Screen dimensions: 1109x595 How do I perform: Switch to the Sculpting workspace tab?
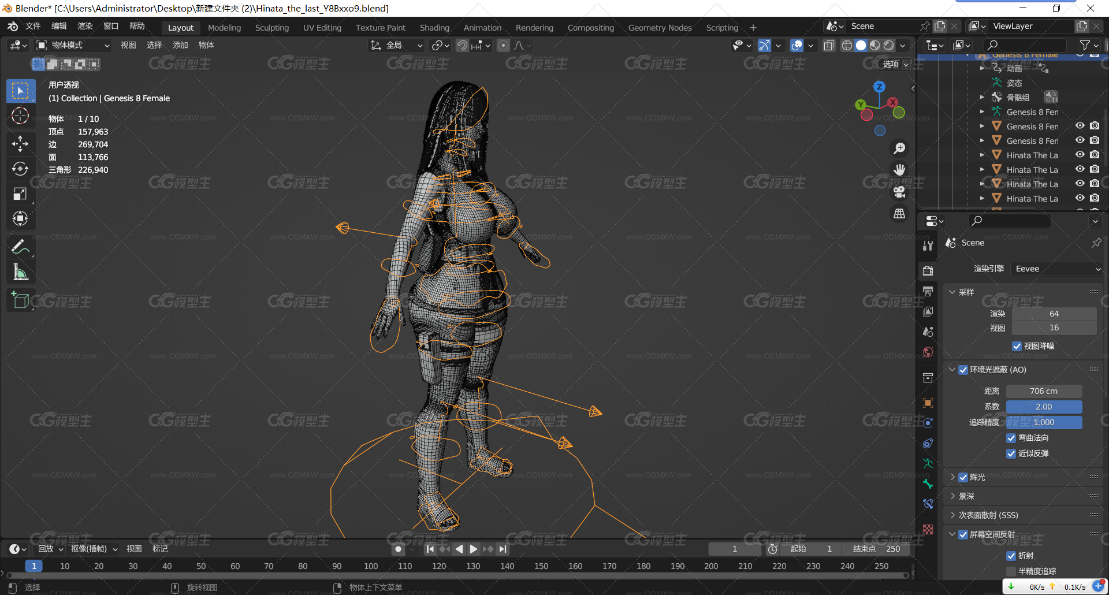pos(272,28)
